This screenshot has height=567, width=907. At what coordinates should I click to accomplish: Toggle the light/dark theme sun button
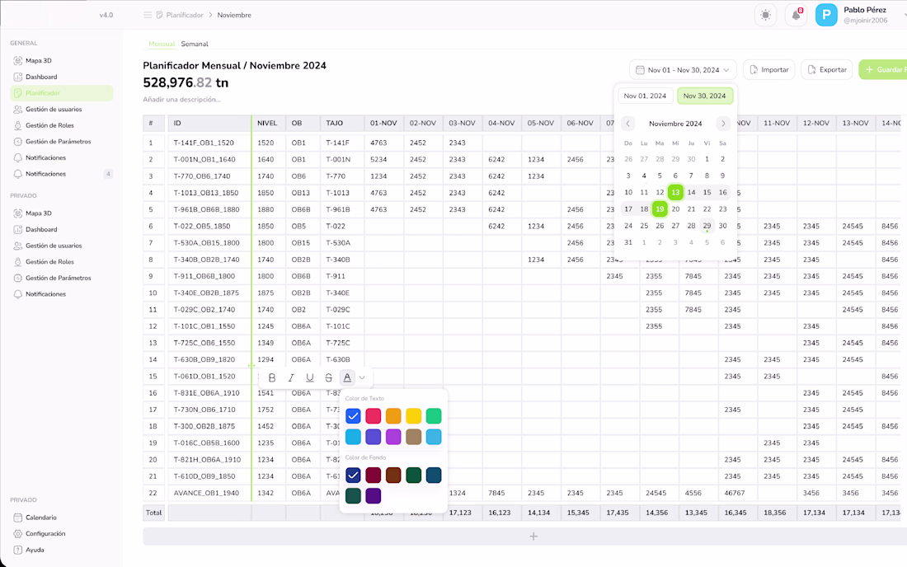coord(765,15)
